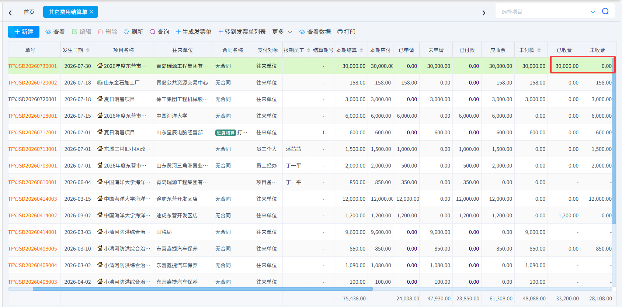Click the 编辑 toolbar button
Image resolution: width=622 pixels, height=307 pixels.
click(x=81, y=32)
